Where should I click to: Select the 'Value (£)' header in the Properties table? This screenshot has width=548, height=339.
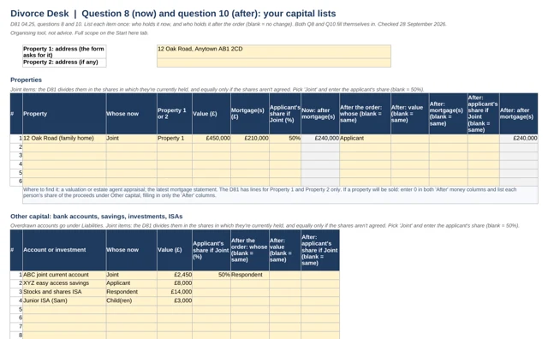pos(211,114)
